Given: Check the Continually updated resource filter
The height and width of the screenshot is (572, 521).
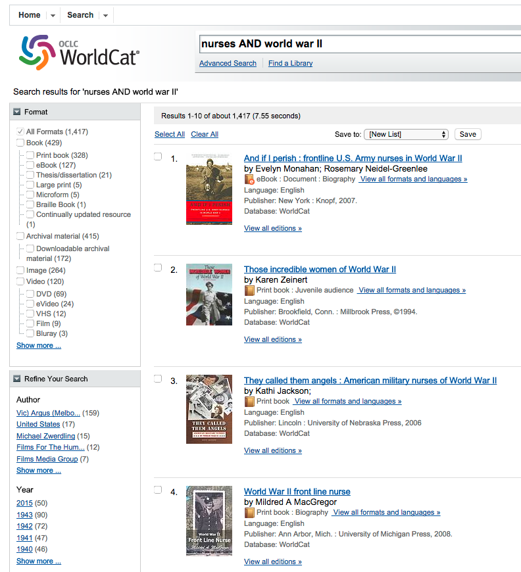Looking at the screenshot, I should pyautogui.click(x=30, y=214).
